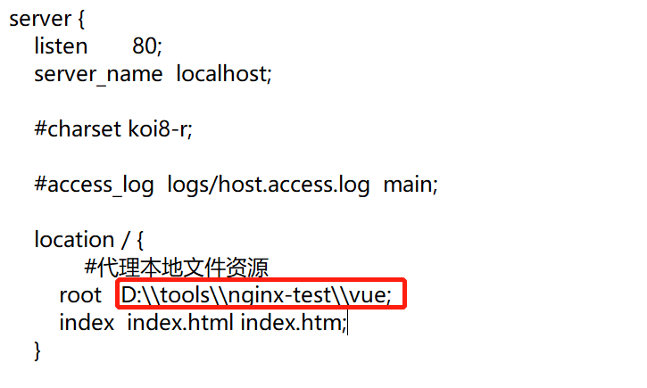647x388 pixels.
Task: Click the root directive keyword
Action: click(80, 295)
